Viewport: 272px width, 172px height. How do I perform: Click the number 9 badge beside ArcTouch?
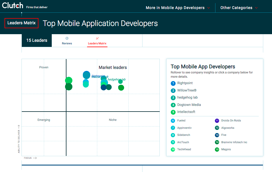point(173,142)
